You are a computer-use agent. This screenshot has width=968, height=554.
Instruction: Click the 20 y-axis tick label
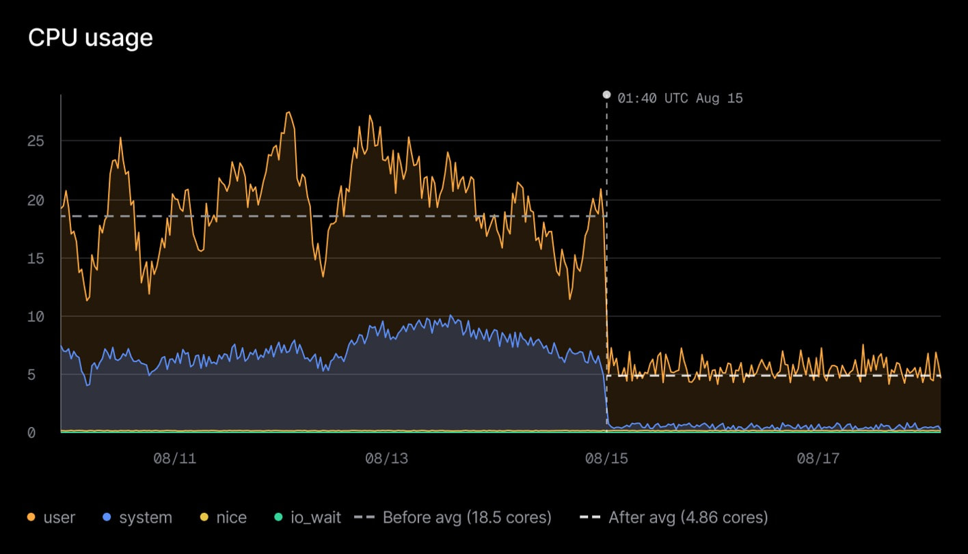tap(36, 200)
